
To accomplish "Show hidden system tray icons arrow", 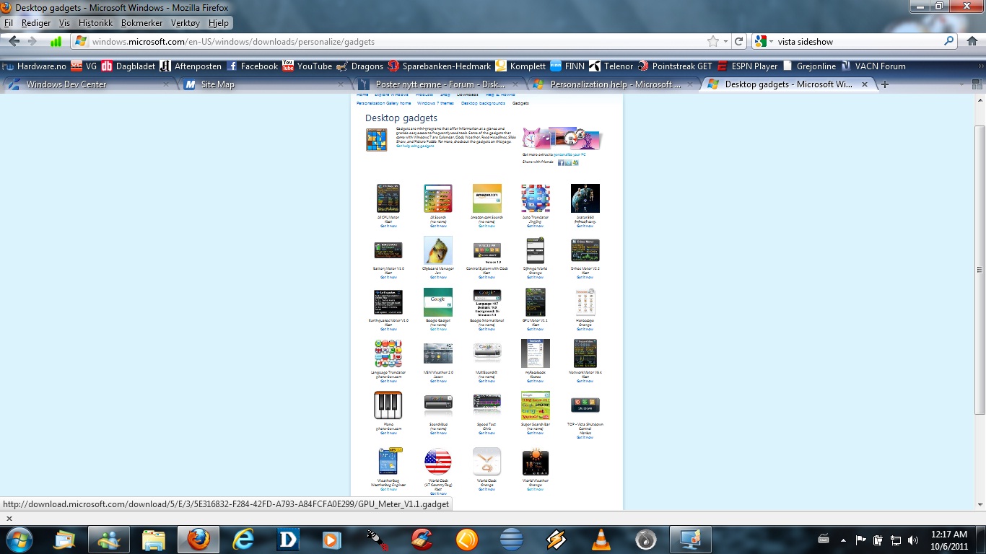I will point(843,540).
